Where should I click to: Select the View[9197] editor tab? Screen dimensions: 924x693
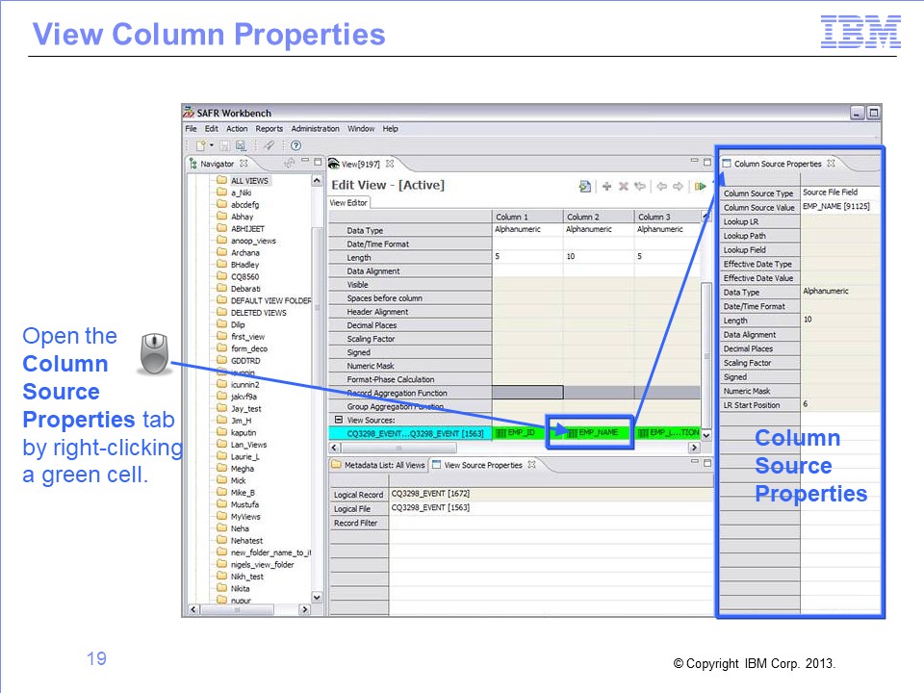(x=360, y=164)
